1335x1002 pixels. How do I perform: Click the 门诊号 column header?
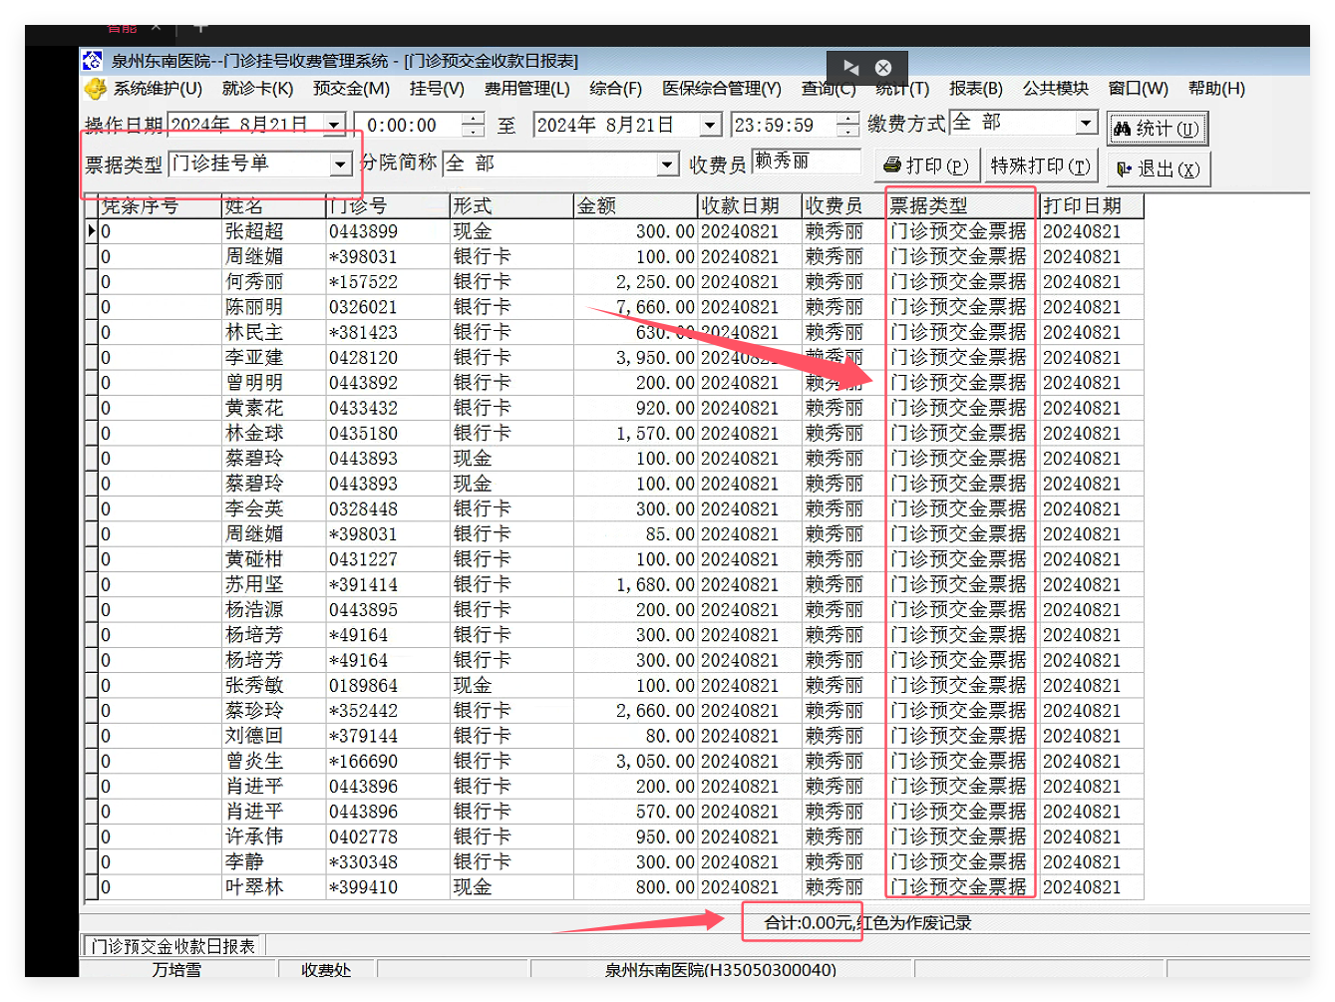388,206
